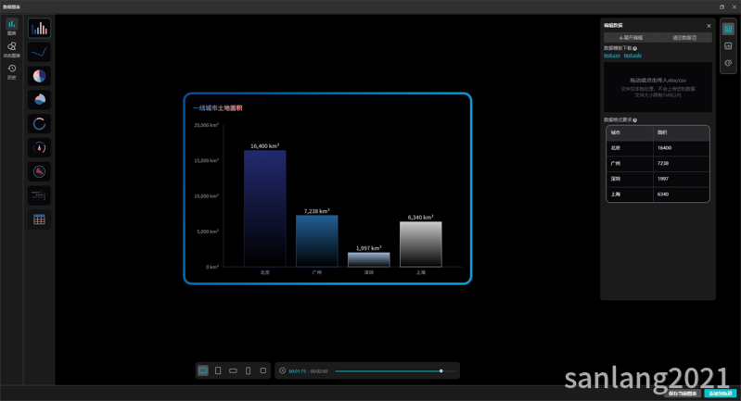Image resolution: width=741 pixels, height=401 pixels.
Task: Click the 清空数据 button
Action: 684,38
